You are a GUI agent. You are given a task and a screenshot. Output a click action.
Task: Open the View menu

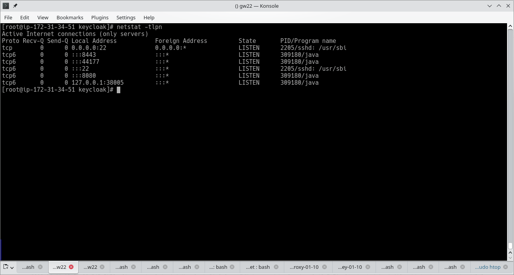(43, 17)
